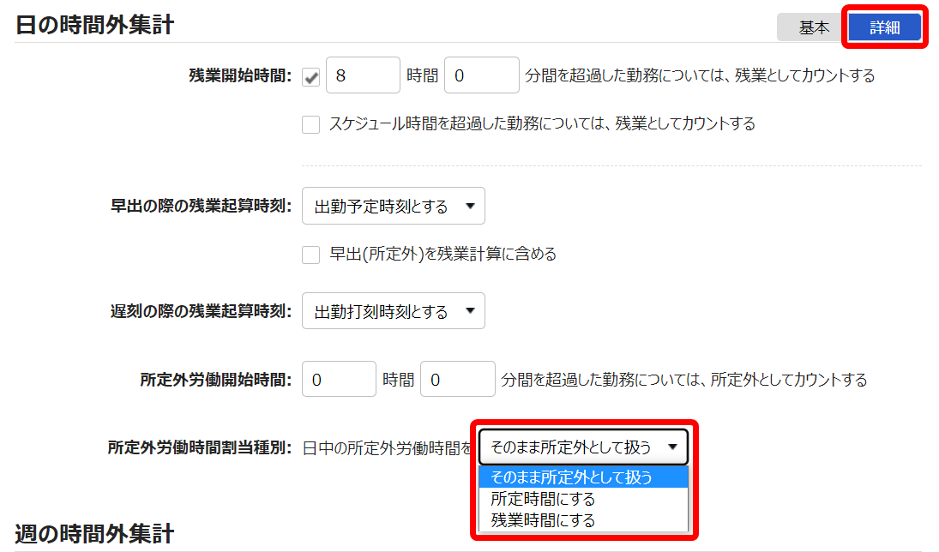Click 分間を超過した勤務については、所定外としてカウントする text
This screenshot has width=939, height=552.
pyautogui.click(x=684, y=380)
